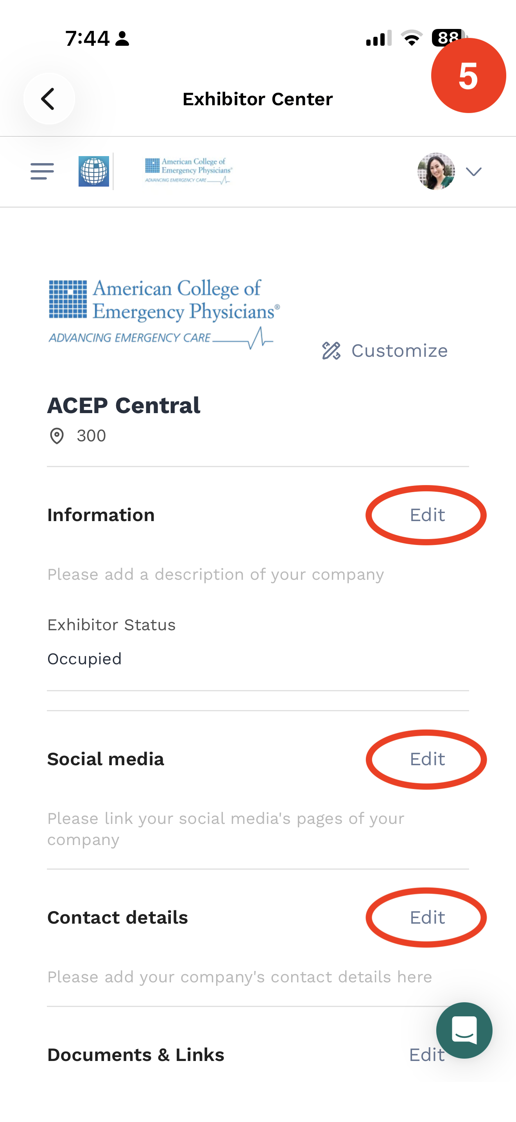
Task: Click the Customize pencil icon
Action: coord(331,351)
